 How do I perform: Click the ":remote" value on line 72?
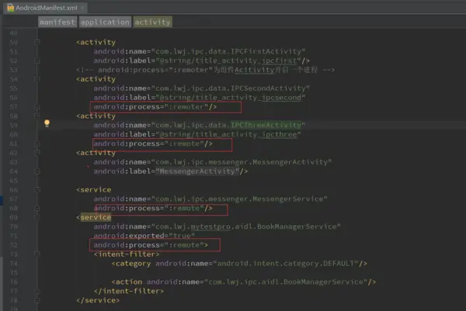click(x=184, y=245)
